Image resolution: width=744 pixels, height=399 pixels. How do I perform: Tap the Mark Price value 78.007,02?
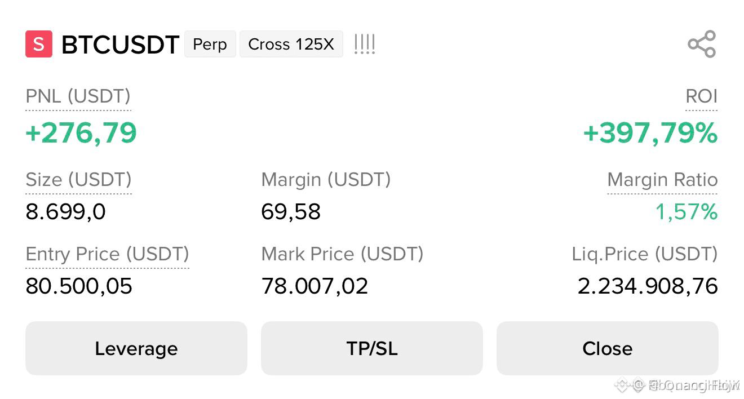click(315, 286)
